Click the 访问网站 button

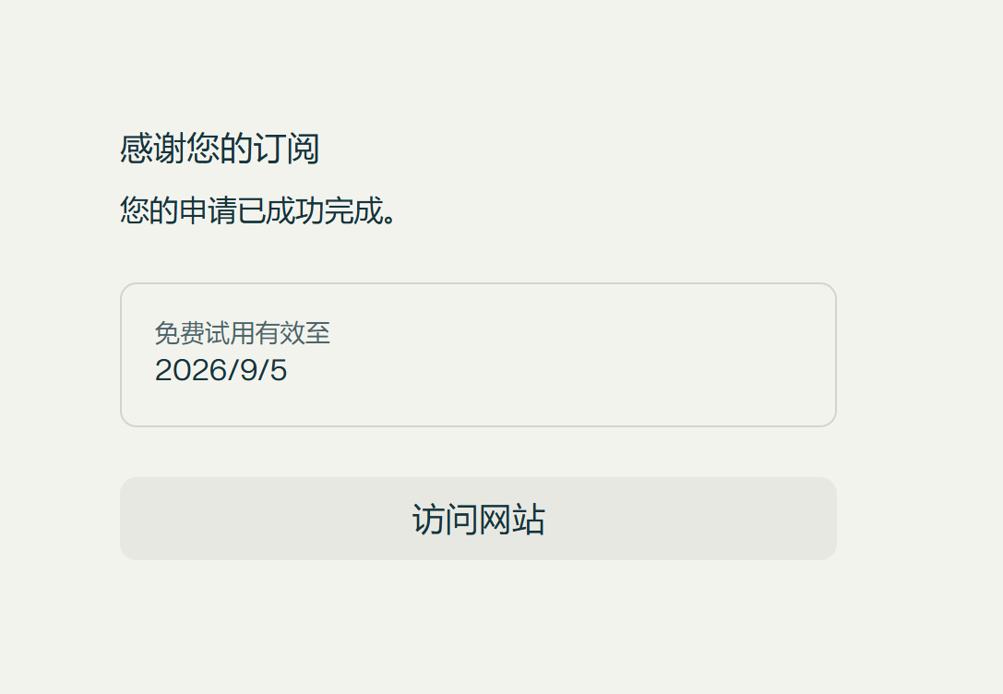pyautogui.click(x=478, y=519)
